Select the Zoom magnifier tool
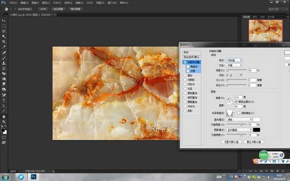Screen dimensions: 290x181 (x=4, y=122)
